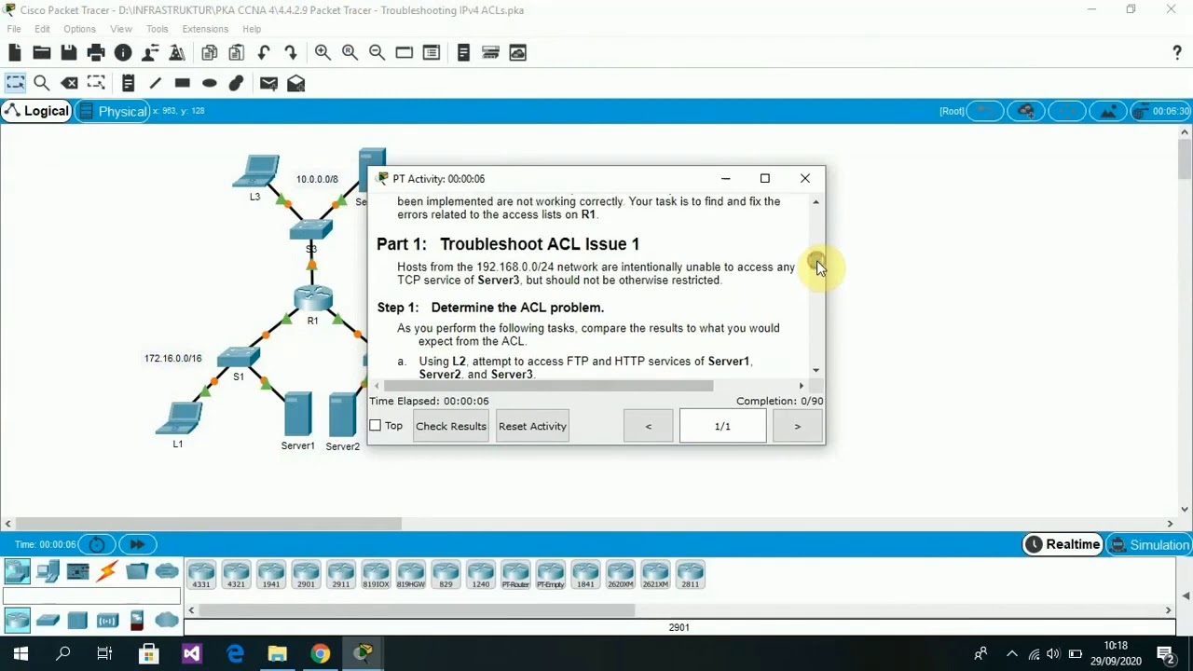Switch to Logical workspace view
The height and width of the screenshot is (671, 1193).
click(x=36, y=111)
